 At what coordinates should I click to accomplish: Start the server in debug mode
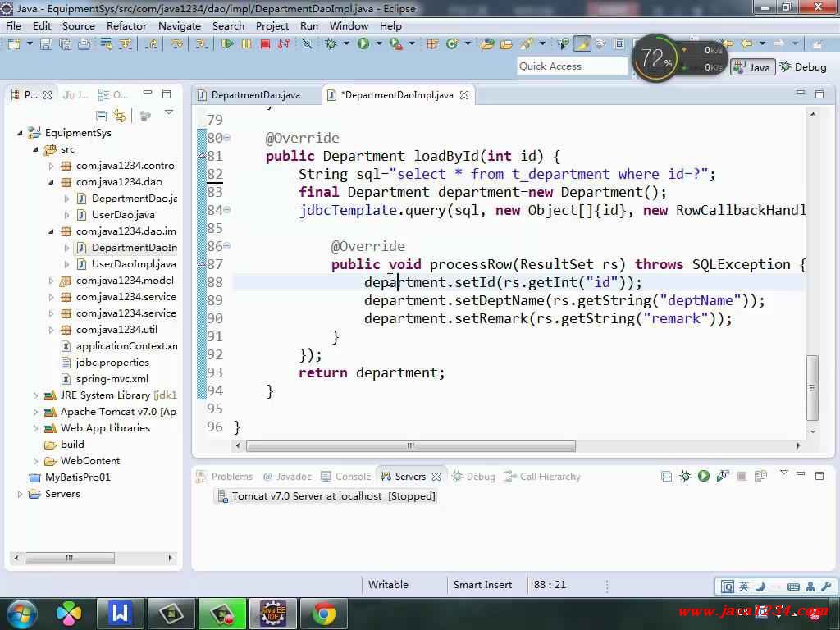(685, 476)
